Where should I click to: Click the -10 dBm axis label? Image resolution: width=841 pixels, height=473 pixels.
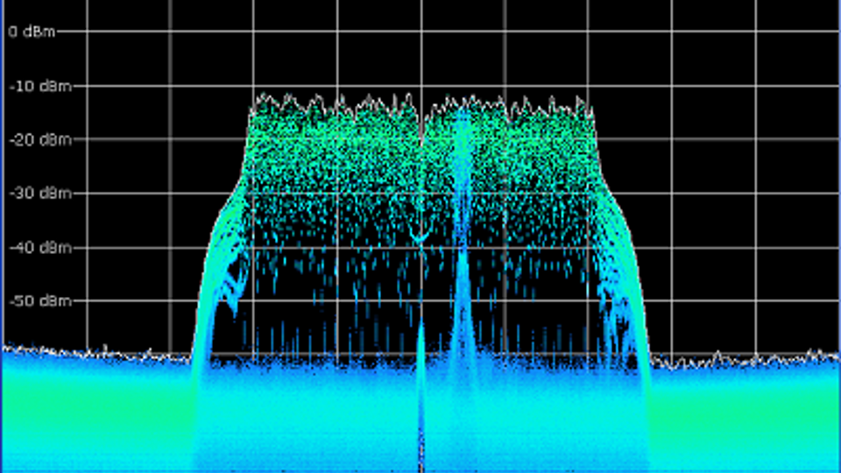coord(28,86)
